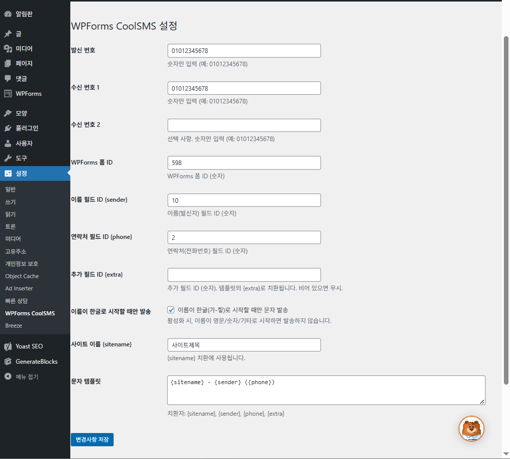Screen dimensions: 510x459
Task: Click the WPForms 폼 ID field showing 598
Action: pos(244,163)
